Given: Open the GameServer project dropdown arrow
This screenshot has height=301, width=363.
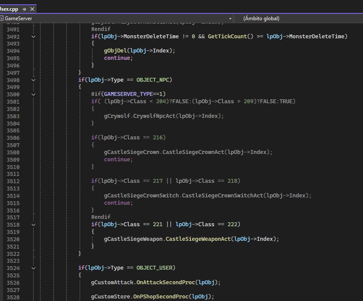Looking at the screenshot, I should (230, 18).
